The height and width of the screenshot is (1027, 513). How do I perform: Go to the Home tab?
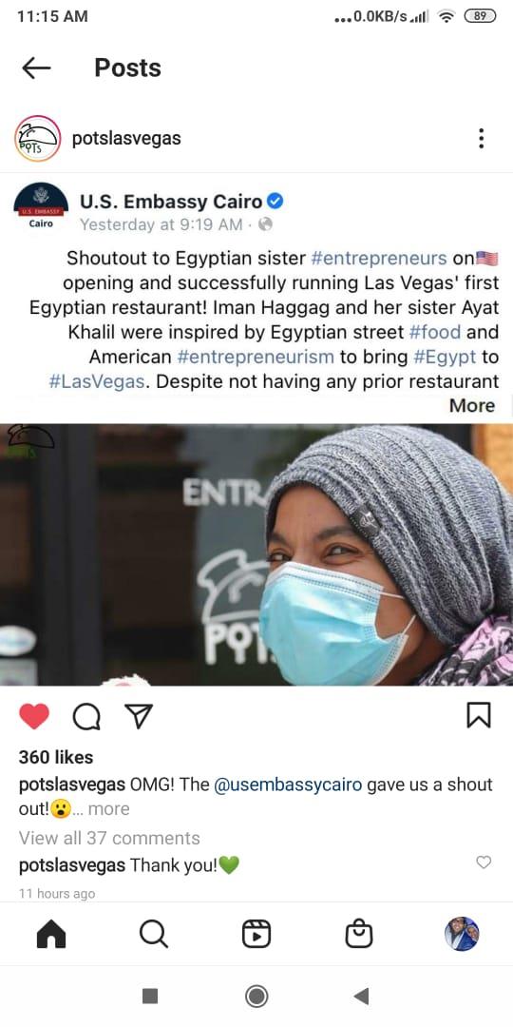pyautogui.click(x=51, y=934)
